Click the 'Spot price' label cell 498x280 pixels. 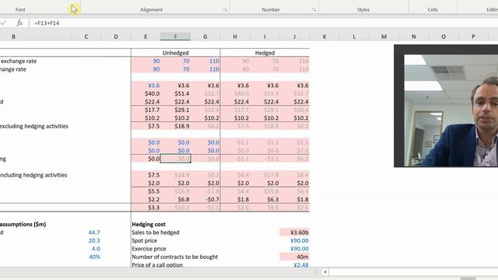pyautogui.click(x=145, y=240)
